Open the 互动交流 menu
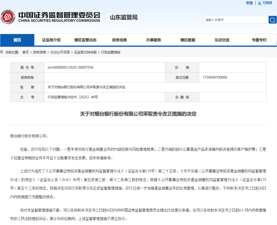Viewport: 277px width, 225px height. point(222,40)
